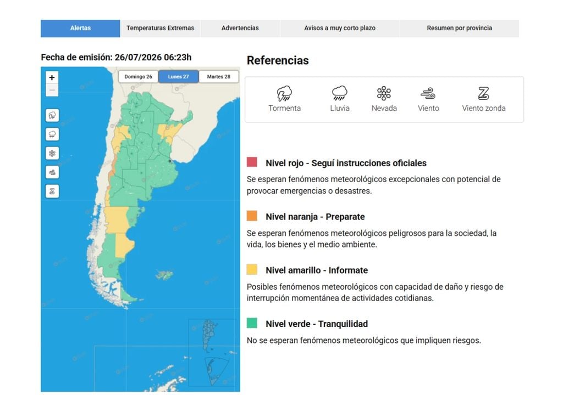Click the orange level color square
This screenshot has height=395, width=563.
point(252,216)
